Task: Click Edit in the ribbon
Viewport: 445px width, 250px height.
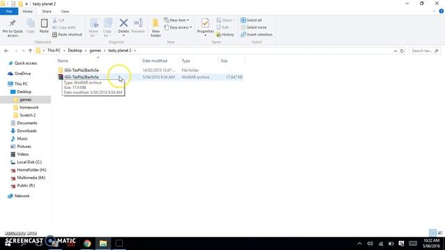Action: click(222, 27)
